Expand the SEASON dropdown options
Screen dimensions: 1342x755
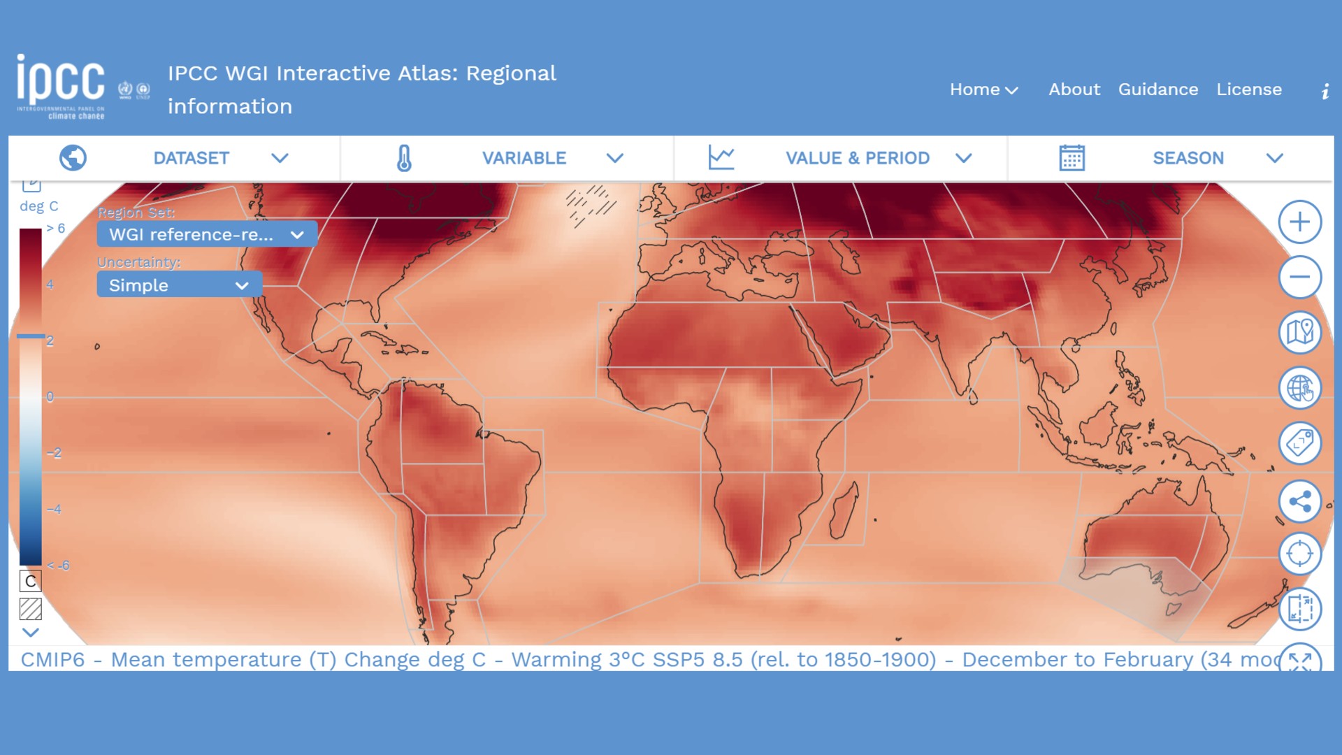coord(1276,157)
